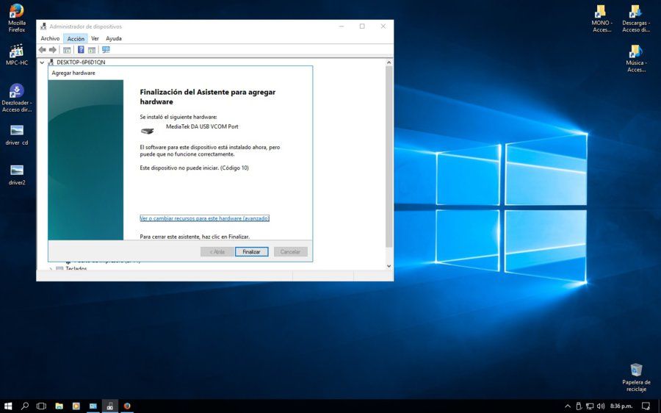Collapse the DESKTOP-6P6D1QN tree node
This screenshot has height=413, width=661.
tap(42, 62)
